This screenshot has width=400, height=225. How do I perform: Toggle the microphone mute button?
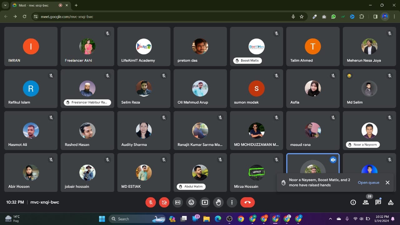(x=151, y=202)
